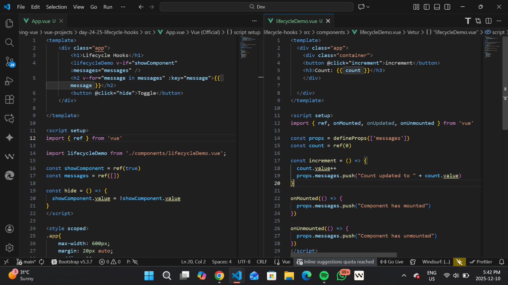Viewport: 508px width, 285px height.
Task: Open the components breadcrumb dropdown
Action: point(331,32)
